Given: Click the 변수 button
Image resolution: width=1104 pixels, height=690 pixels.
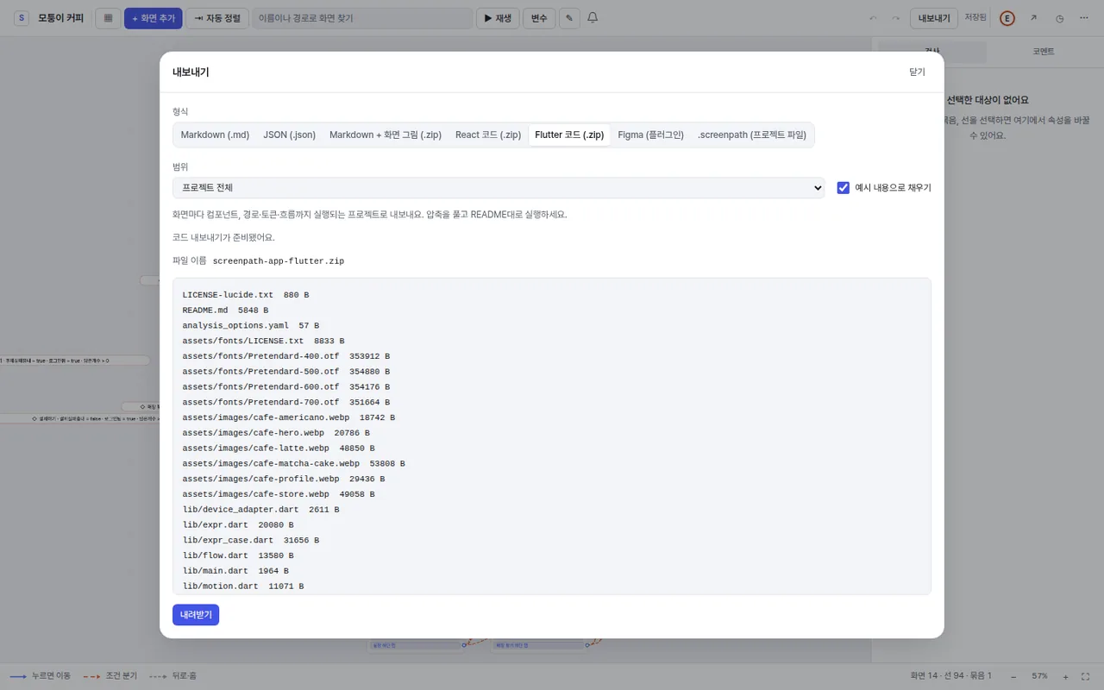Looking at the screenshot, I should click(x=539, y=18).
